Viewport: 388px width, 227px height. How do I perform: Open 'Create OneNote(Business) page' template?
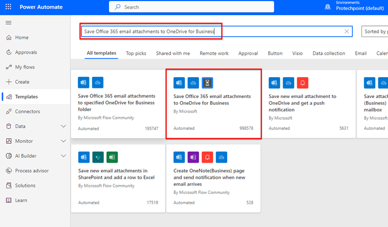coord(213,178)
